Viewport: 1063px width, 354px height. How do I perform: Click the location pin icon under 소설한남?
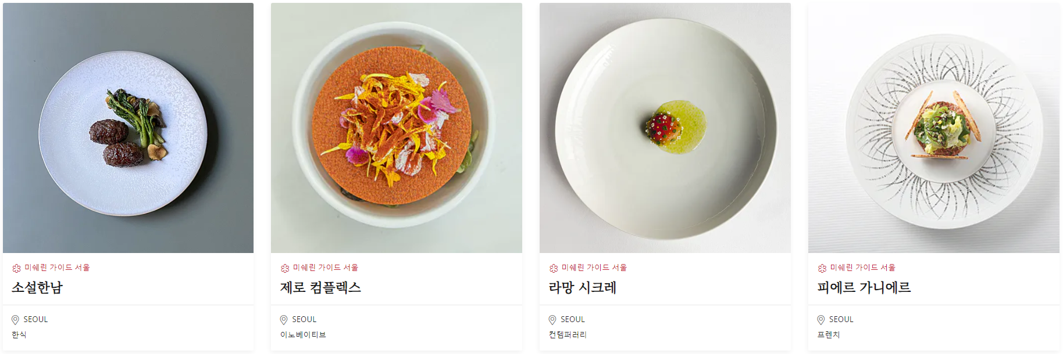tap(15, 320)
